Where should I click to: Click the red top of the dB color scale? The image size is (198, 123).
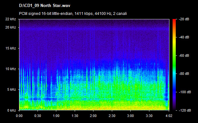[174, 21]
